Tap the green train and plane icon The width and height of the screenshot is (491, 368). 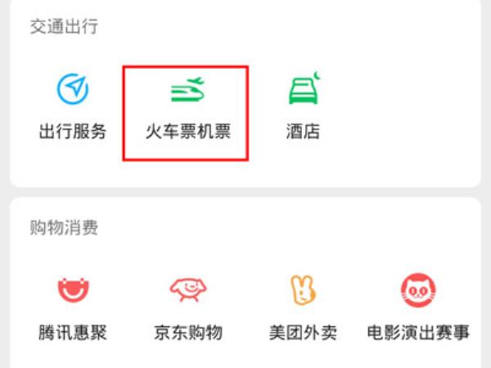tap(187, 89)
